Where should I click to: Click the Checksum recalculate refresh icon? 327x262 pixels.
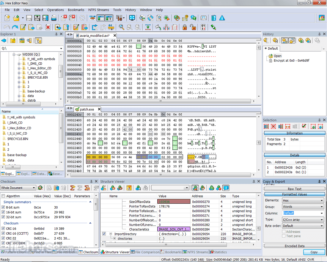(40, 188)
